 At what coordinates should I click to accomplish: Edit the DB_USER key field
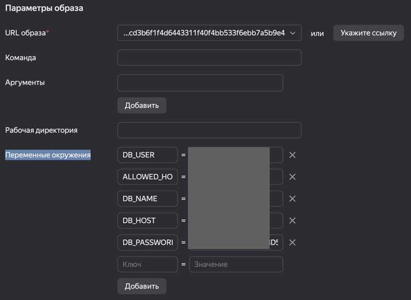point(147,155)
